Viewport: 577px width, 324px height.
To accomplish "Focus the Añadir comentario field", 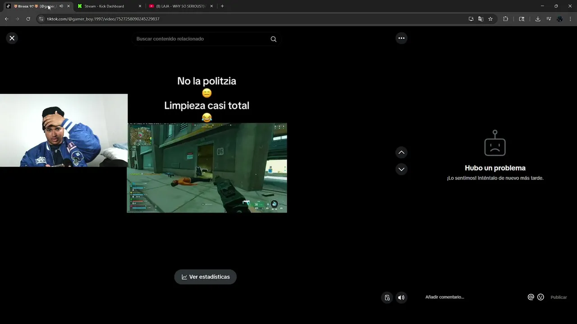I will click(x=473, y=297).
